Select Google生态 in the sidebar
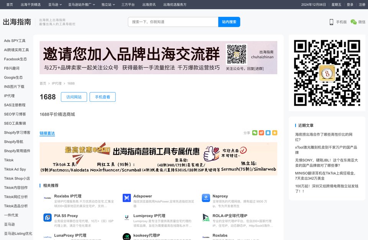Image resolution: width=368 pixels, height=240 pixels. (13, 78)
